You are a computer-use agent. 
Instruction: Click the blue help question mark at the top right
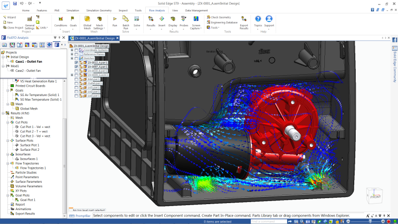pos(372,9)
